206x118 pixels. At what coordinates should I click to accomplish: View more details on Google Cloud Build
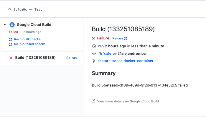point(128,101)
